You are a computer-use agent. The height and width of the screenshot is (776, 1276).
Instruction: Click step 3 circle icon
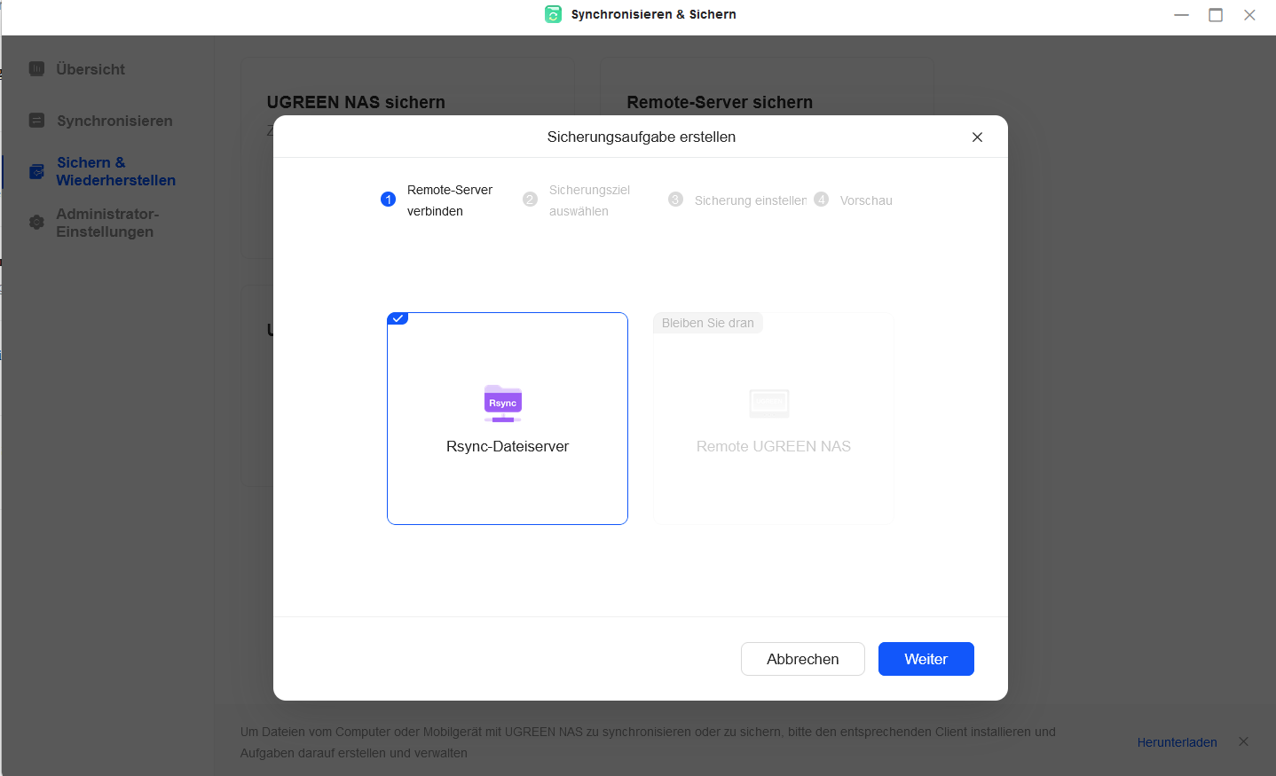[675, 200]
